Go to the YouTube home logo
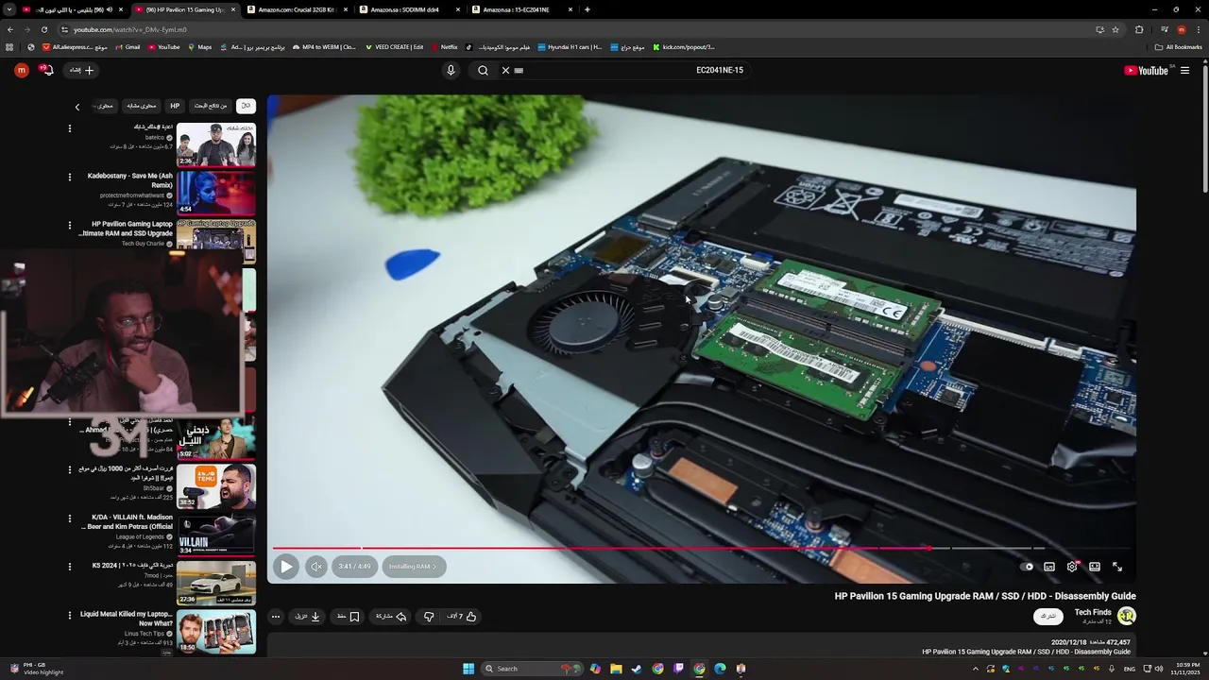The height and width of the screenshot is (680, 1209). point(1148,70)
